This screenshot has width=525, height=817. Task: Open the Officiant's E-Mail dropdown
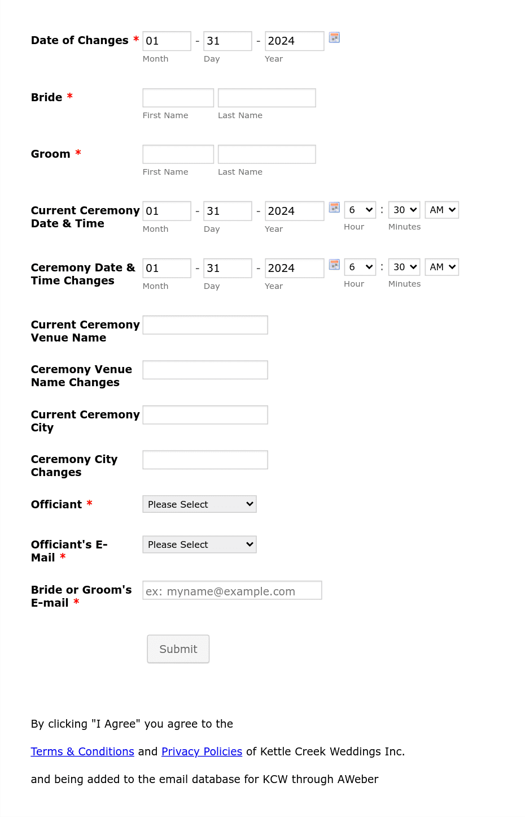pos(199,544)
